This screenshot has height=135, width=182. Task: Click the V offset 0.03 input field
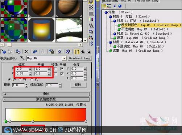pyautogui.click(x=22, y=74)
